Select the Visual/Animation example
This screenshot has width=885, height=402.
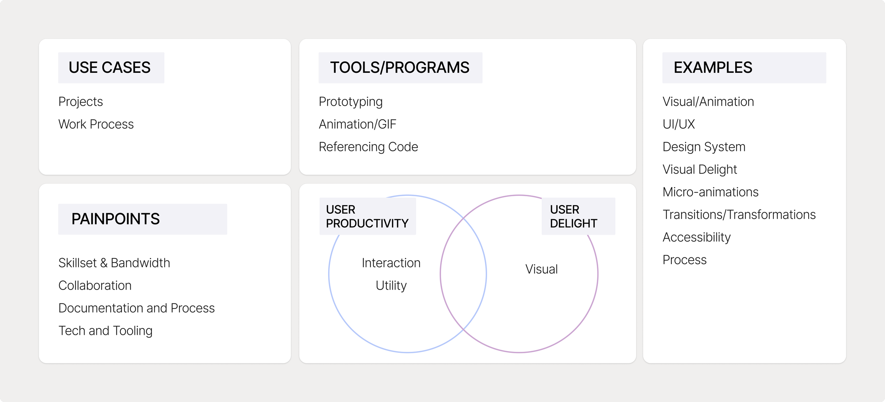coord(708,101)
